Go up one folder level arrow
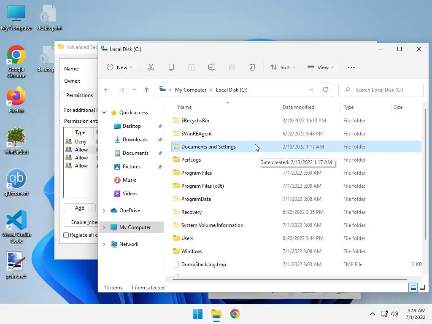 146,90
